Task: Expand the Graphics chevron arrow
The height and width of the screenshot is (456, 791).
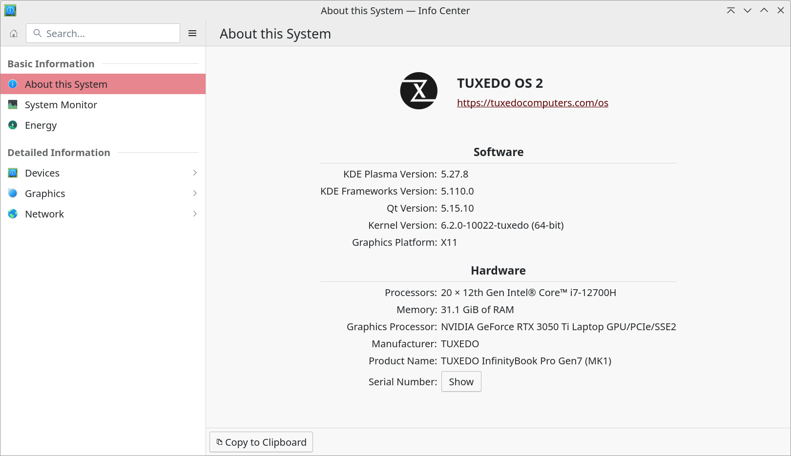Action: pos(195,193)
